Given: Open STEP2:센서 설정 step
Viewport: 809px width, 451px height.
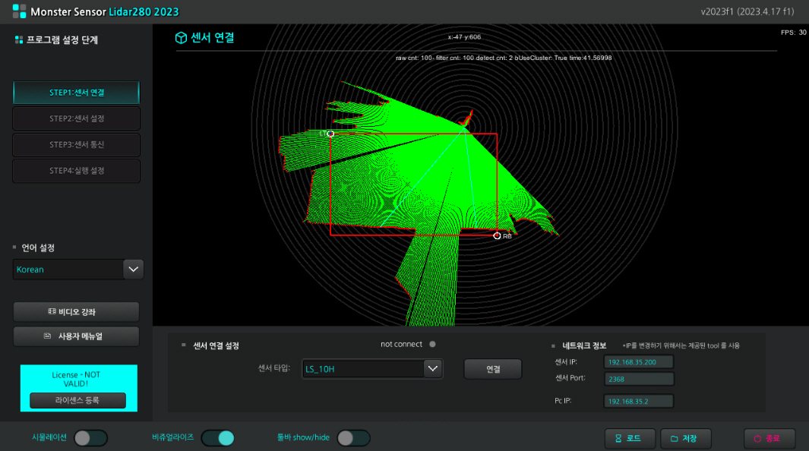Looking at the screenshot, I should 77,118.
